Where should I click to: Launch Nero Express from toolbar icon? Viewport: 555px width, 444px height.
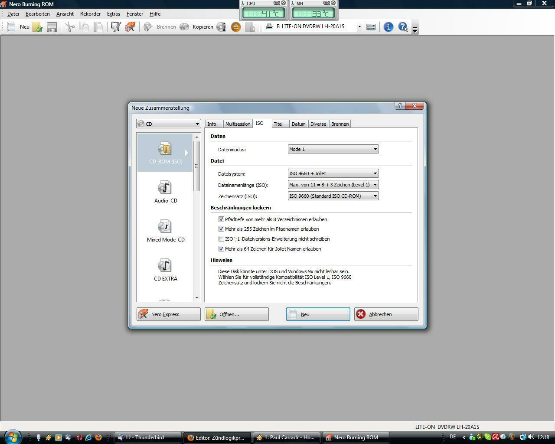(x=130, y=27)
